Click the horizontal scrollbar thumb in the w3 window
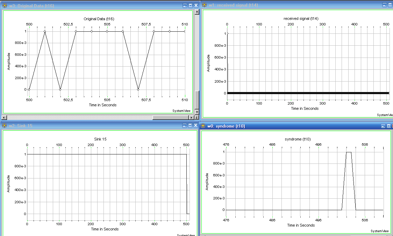This screenshot has height=236, width=393. tap(171, 117)
